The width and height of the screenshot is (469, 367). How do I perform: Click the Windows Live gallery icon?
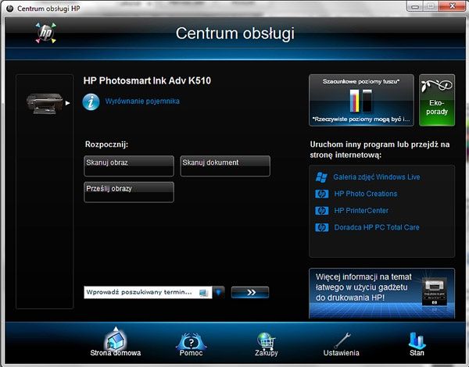pos(321,177)
